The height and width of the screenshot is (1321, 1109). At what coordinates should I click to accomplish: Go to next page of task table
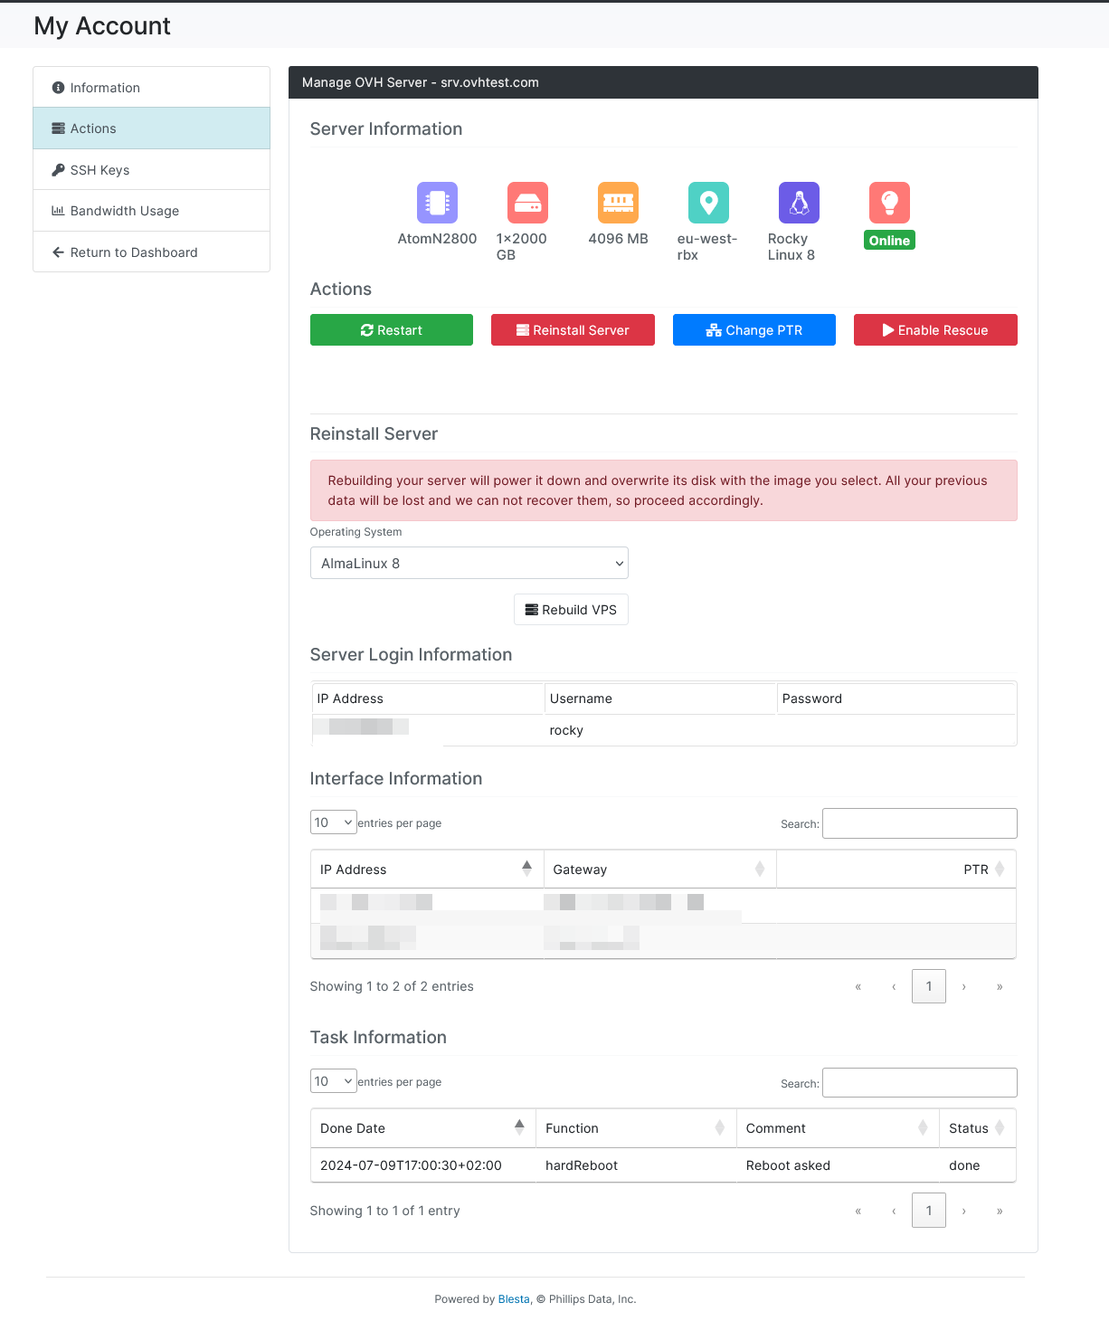click(964, 1211)
